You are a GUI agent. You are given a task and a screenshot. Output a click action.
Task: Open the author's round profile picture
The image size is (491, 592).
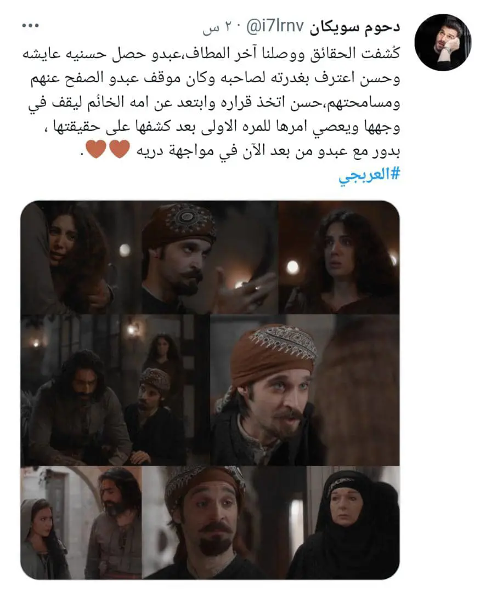pos(443,42)
